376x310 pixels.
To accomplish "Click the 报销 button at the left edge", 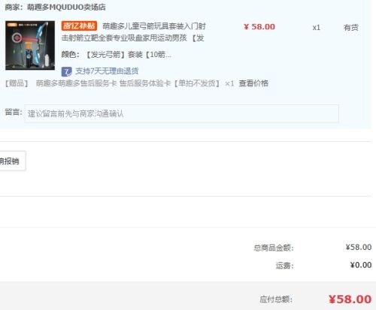I will click(x=11, y=161).
